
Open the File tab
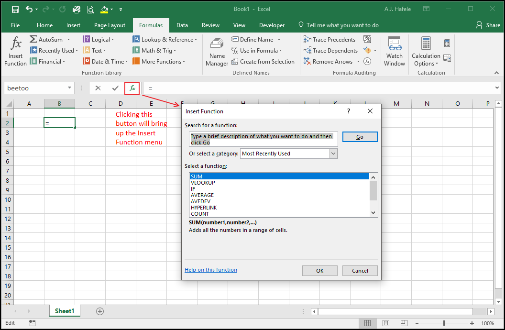tap(15, 25)
